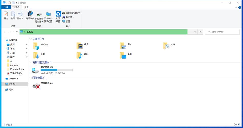
Task: Click the C: drive usage bar
Action: click(x=57, y=70)
